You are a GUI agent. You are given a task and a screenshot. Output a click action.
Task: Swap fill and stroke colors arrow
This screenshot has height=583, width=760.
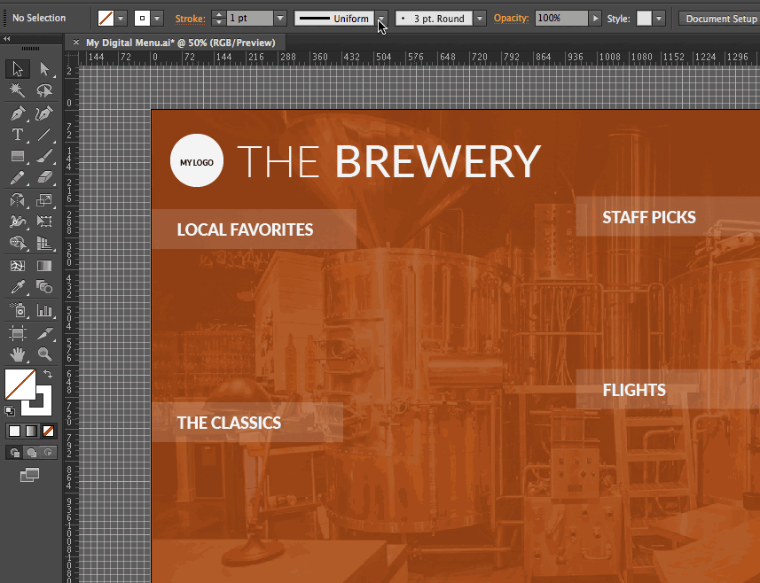click(48, 374)
